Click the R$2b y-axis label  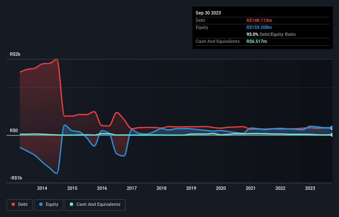click(15, 54)
